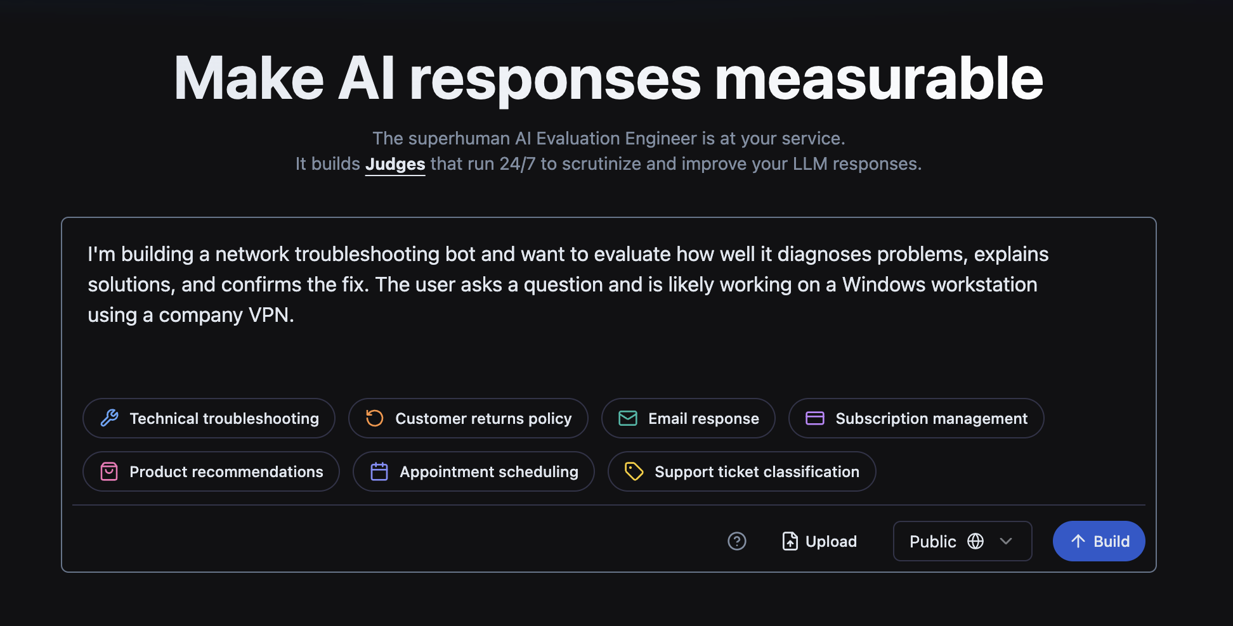Expand the visibility selector menu
This screenshot has width=1233, height=626.
pos(962,541)
